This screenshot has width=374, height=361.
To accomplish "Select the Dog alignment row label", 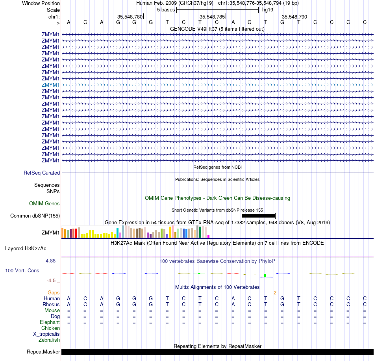I will pos(55,316).
